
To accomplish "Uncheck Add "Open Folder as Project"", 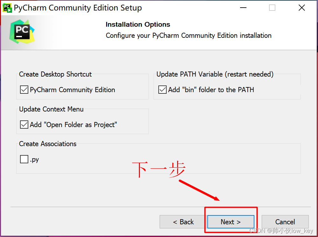I will click(x=24, y=125).
